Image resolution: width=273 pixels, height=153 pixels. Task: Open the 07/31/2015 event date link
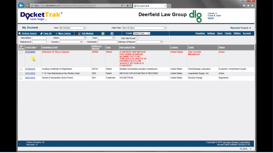[x=30, y=73]
